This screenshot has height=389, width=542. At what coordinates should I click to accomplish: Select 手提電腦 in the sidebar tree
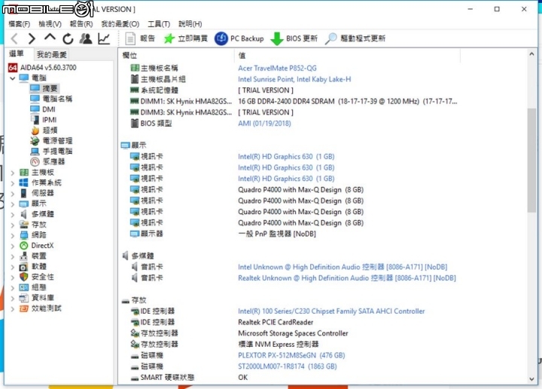(51, 152)
